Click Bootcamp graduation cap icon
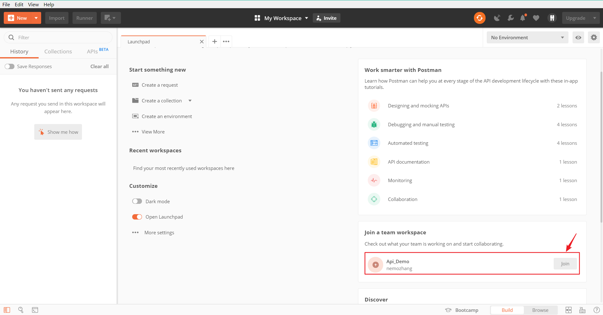The height and width of the screenshot is (315, 603). coord(448,310)
